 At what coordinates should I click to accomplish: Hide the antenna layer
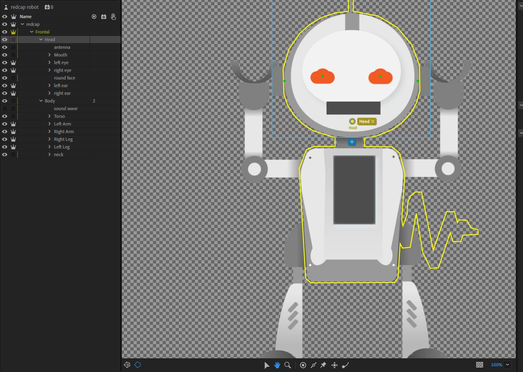pos(5,47)
